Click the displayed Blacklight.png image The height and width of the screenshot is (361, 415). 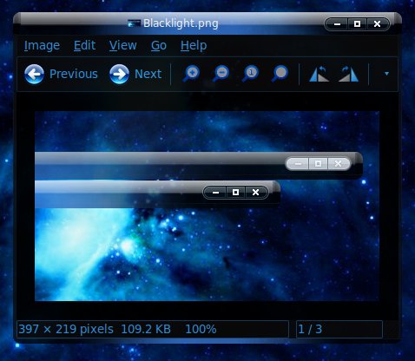[x=207, y=206]
